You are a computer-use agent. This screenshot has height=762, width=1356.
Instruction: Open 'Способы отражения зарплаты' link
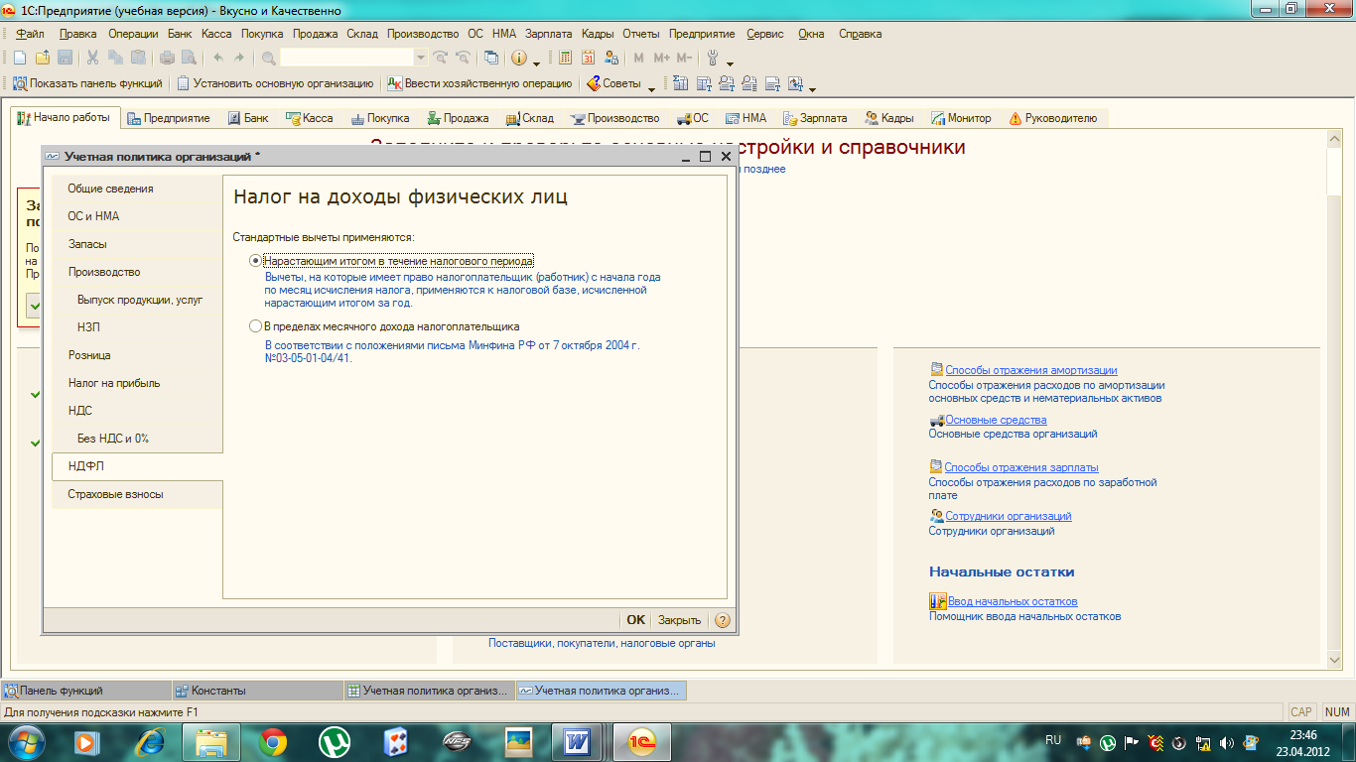1021,467
